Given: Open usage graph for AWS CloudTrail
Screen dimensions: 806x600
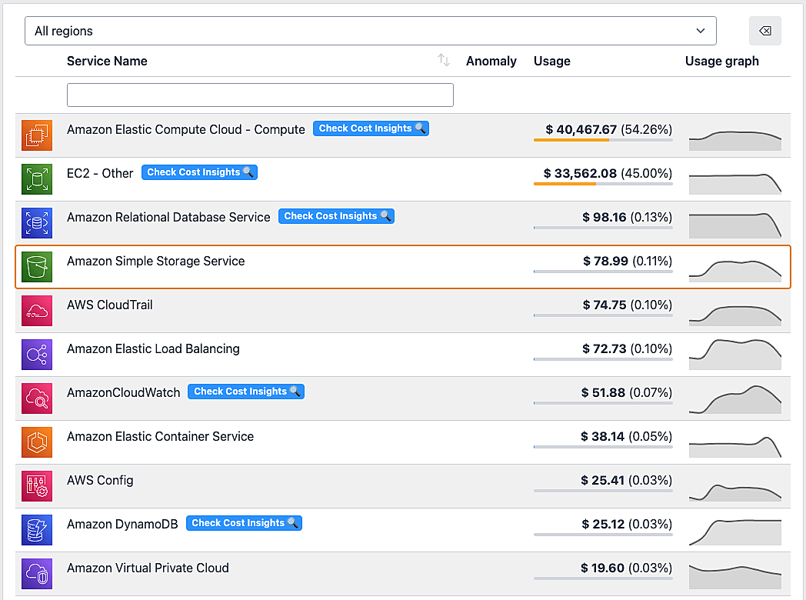Looking at the screenshot, I should tap(735, 315).
